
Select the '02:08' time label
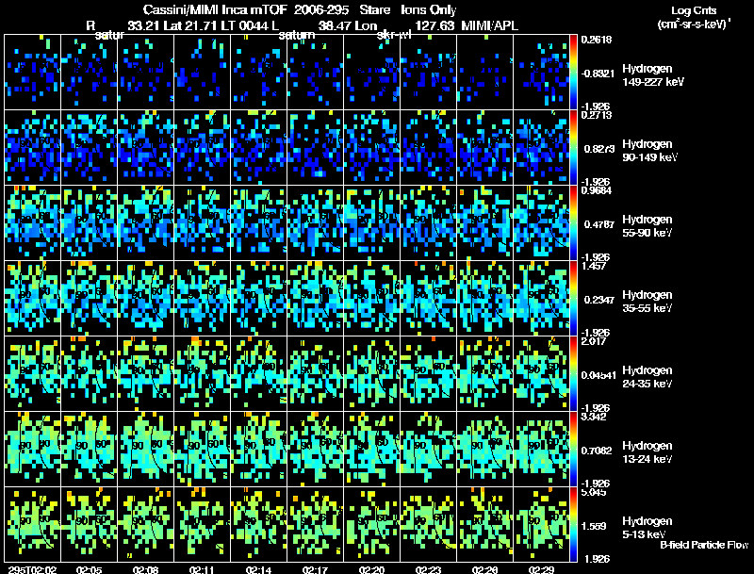coord(146,570)
